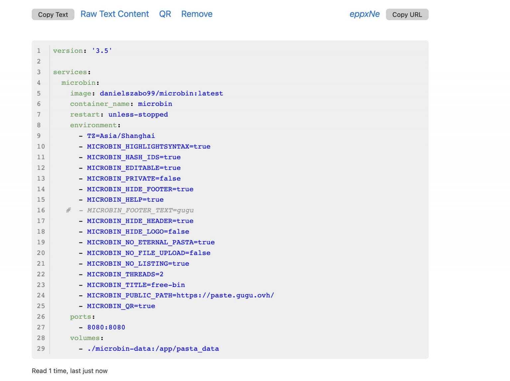
Task: Click the MICROBIN_PUBLIC_PATH URL value
Action: (225, 295)
